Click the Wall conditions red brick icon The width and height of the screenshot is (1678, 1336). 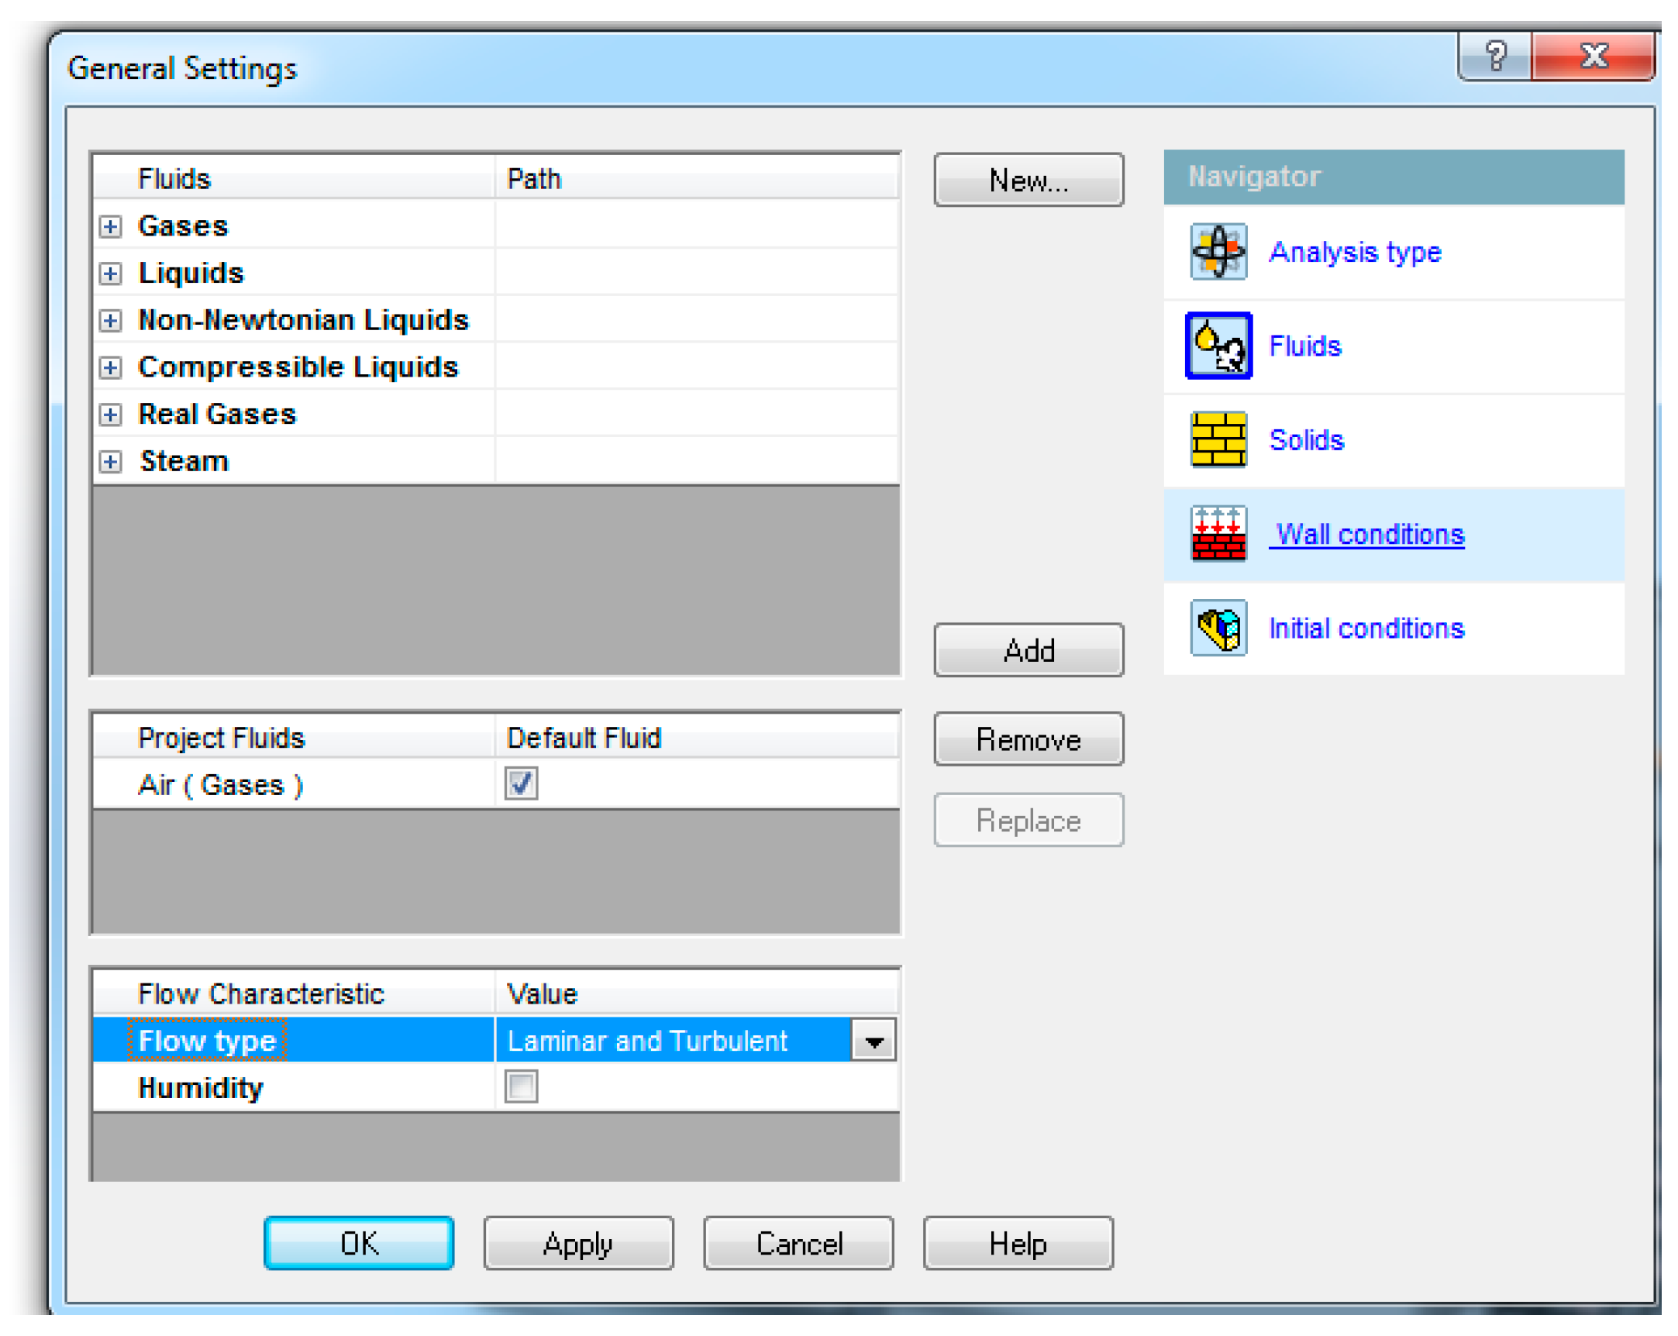(1218, 535)
